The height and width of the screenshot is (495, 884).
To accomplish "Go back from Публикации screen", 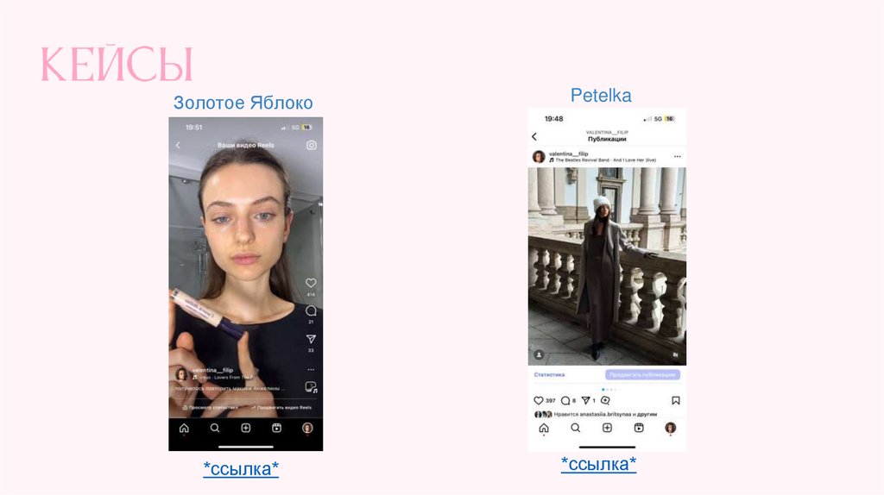I will [x=534, y=136].
